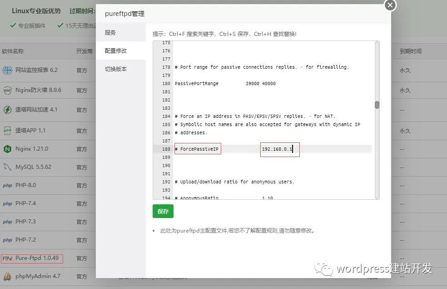Click the php icon beside PHP-7.3

click(7, 222)
